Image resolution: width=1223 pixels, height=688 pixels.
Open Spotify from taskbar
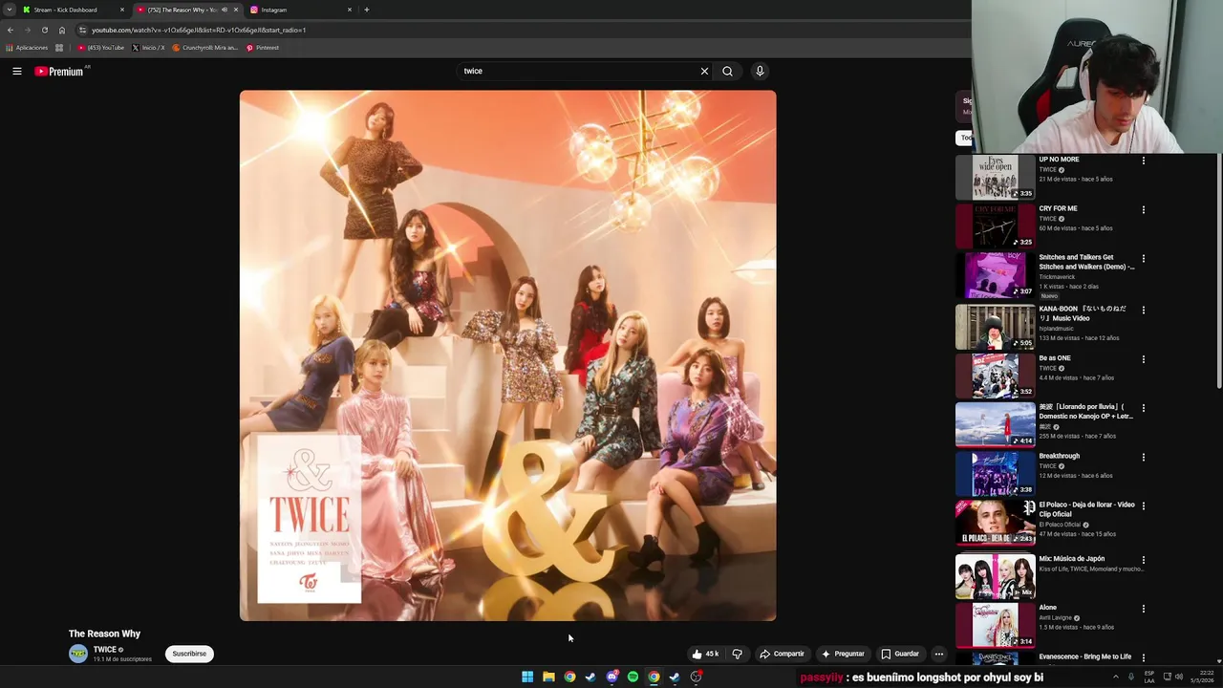point(633,677)
